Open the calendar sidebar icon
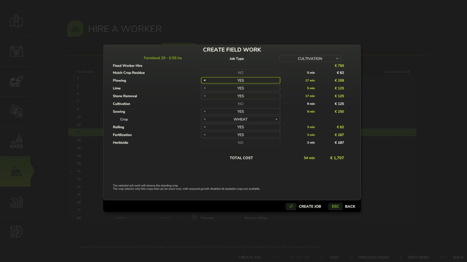This screenshot has width=467, height=262. tap(16, 51)
